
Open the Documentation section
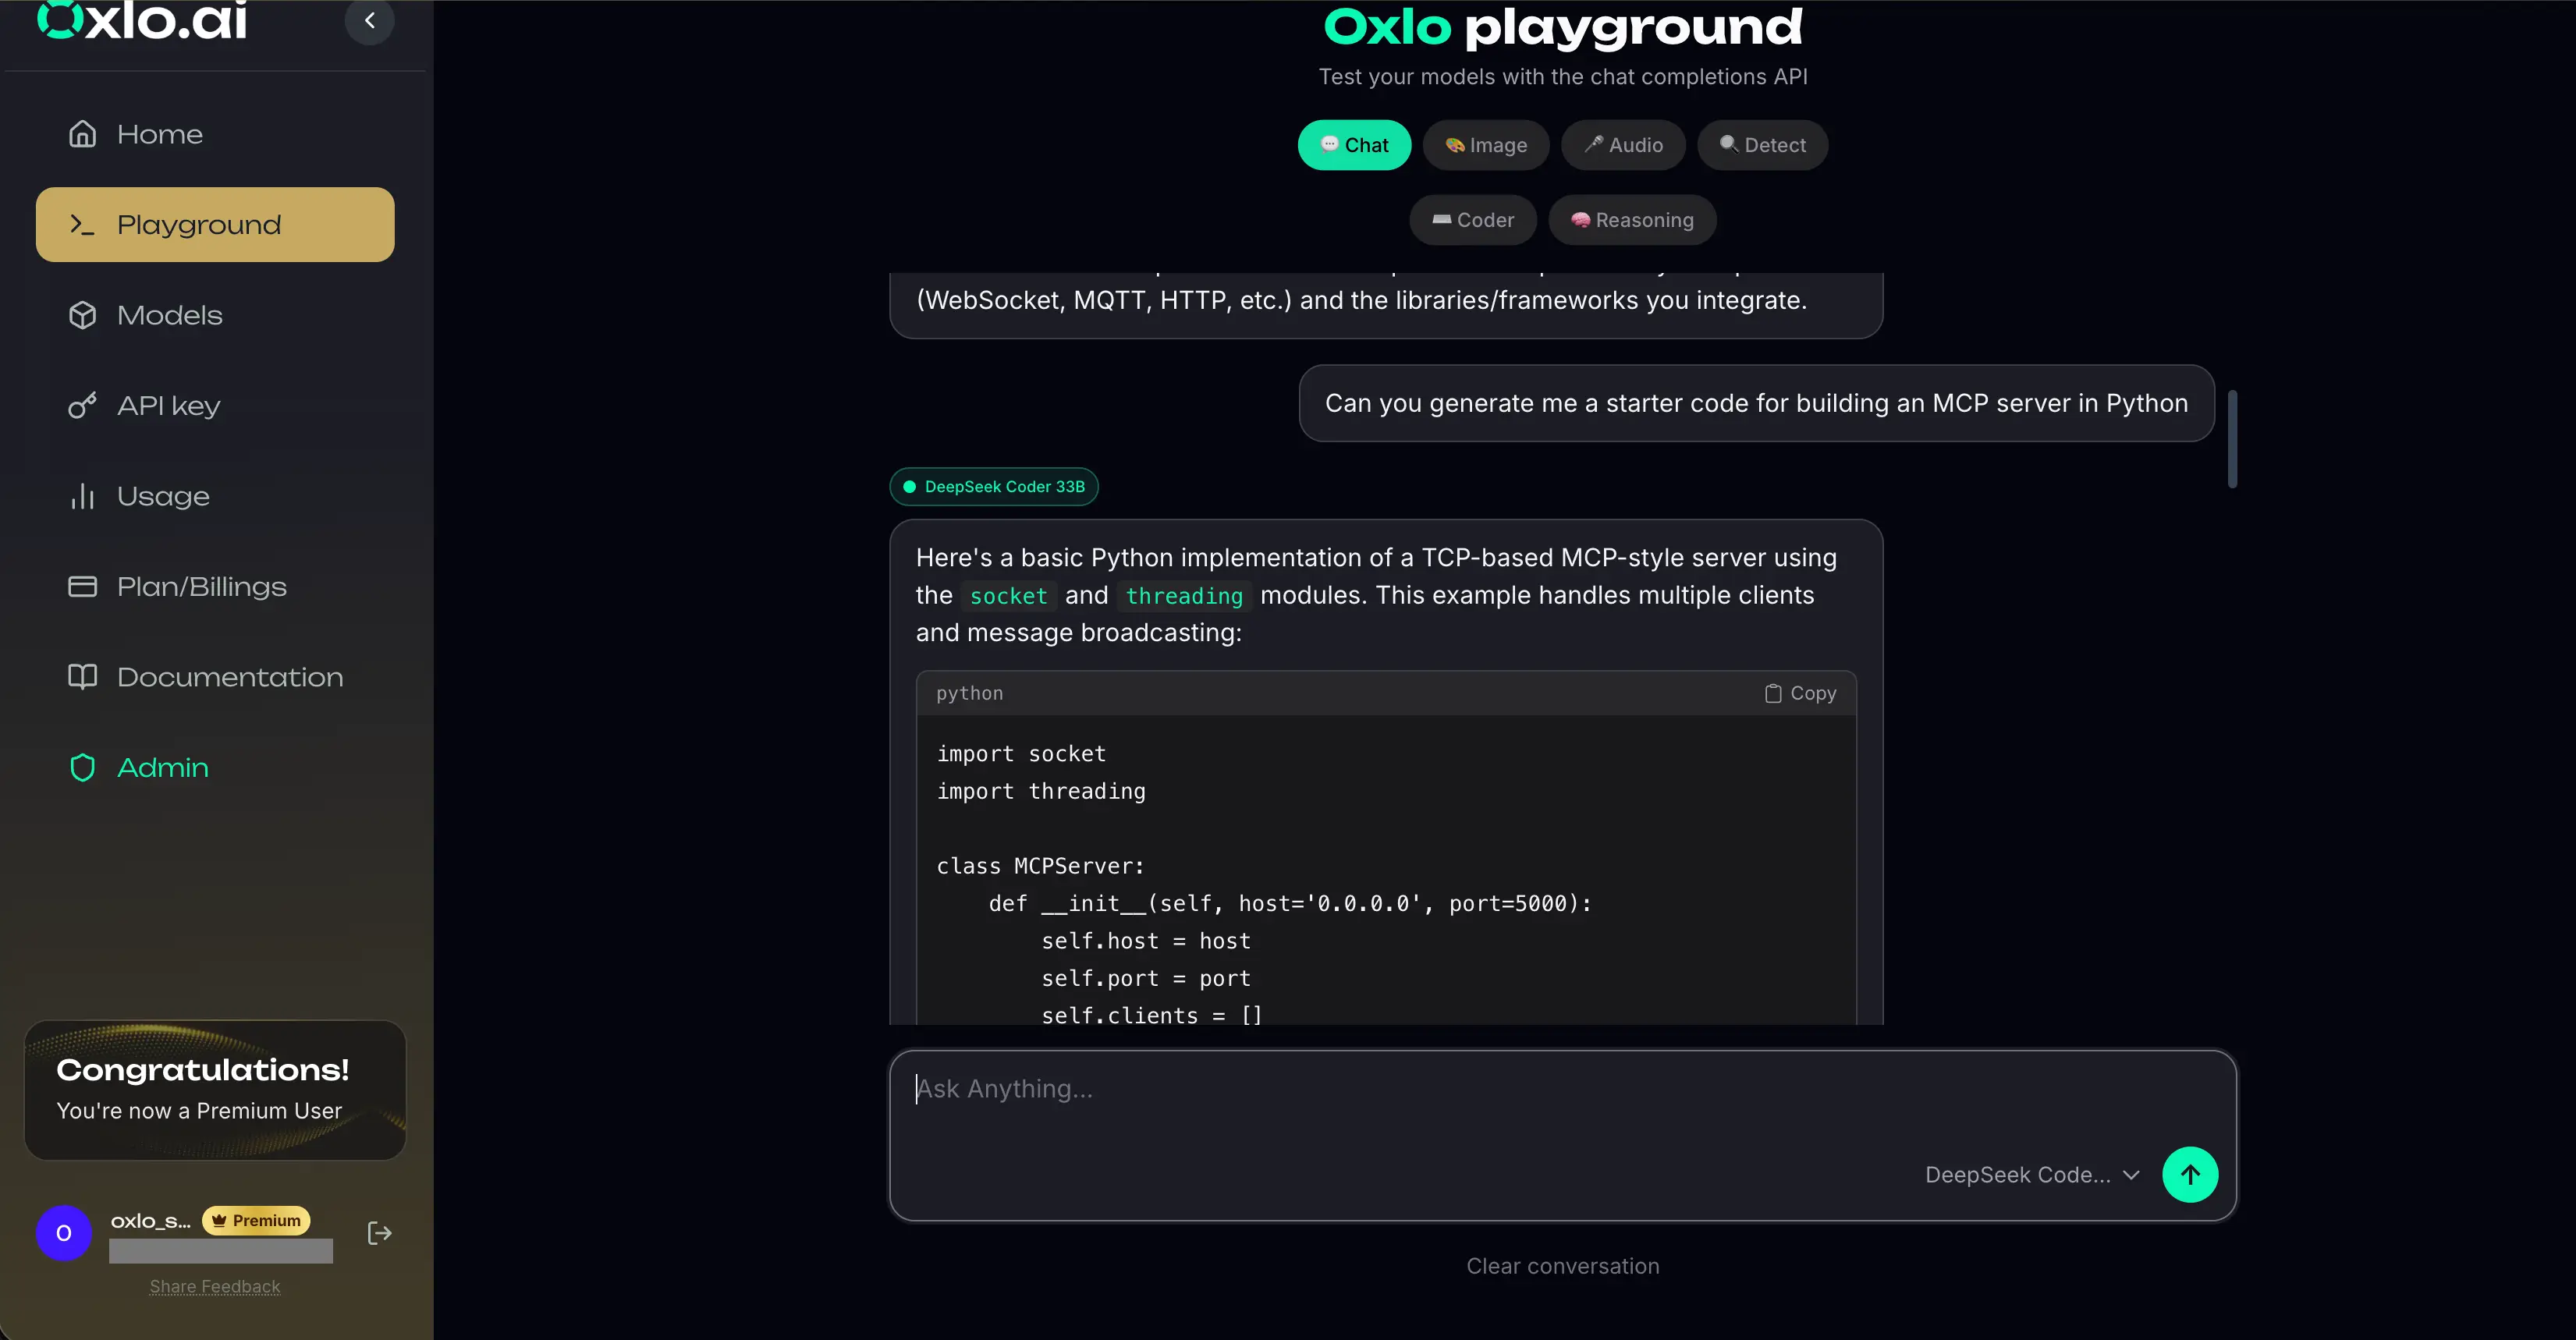[x=229, y=677]
